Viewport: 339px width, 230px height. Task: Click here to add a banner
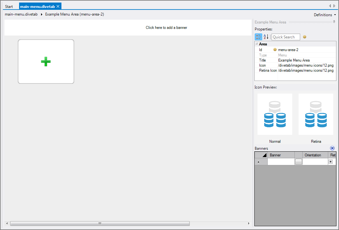click(166, 28)
